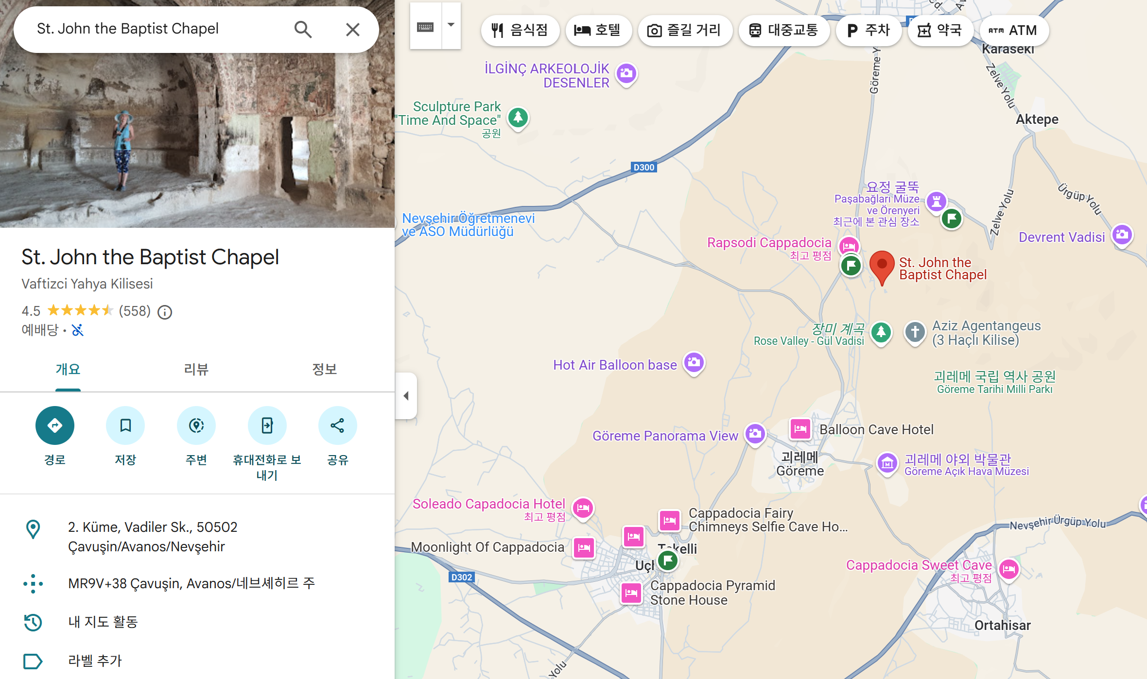Switch to the Reviews (리뷰) tab

pos(196,370)
